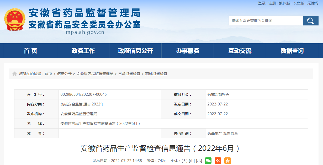Open 药械监督检查 breadcrumb link
Image resolution: width=323 pixels, height=165 pixels.
tap(156, 74)
